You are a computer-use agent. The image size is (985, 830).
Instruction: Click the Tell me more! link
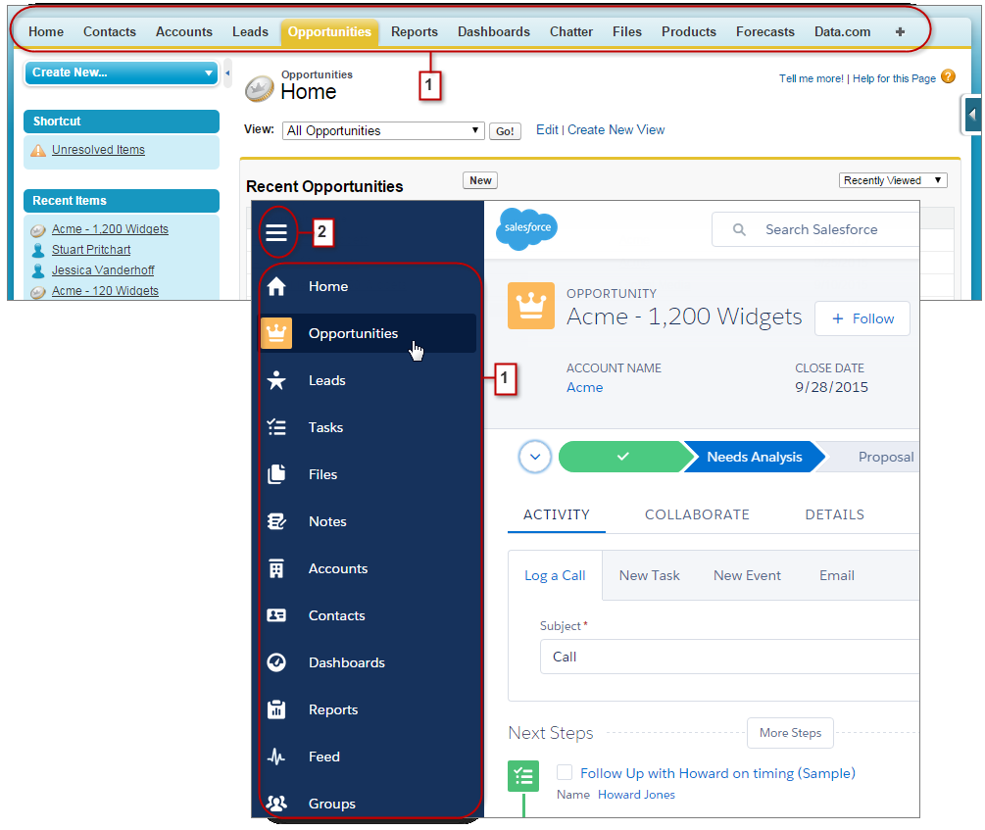(x=811, y=78)
